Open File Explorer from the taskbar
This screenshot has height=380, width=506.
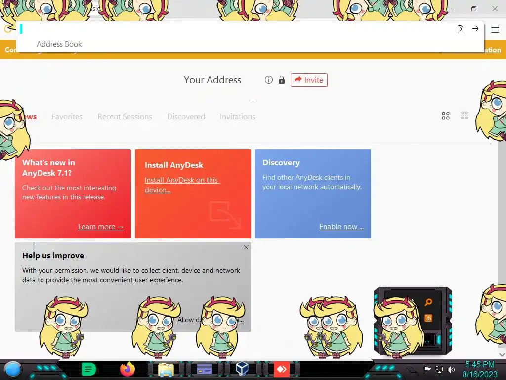click(166, 369)
